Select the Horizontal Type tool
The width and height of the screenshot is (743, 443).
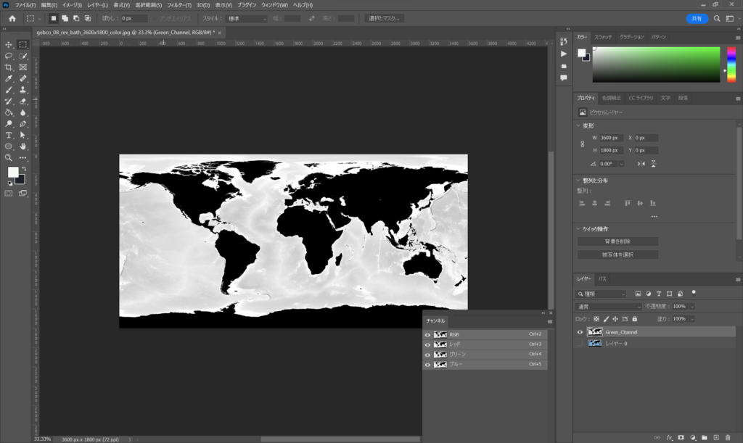click(x=9, y=135)
